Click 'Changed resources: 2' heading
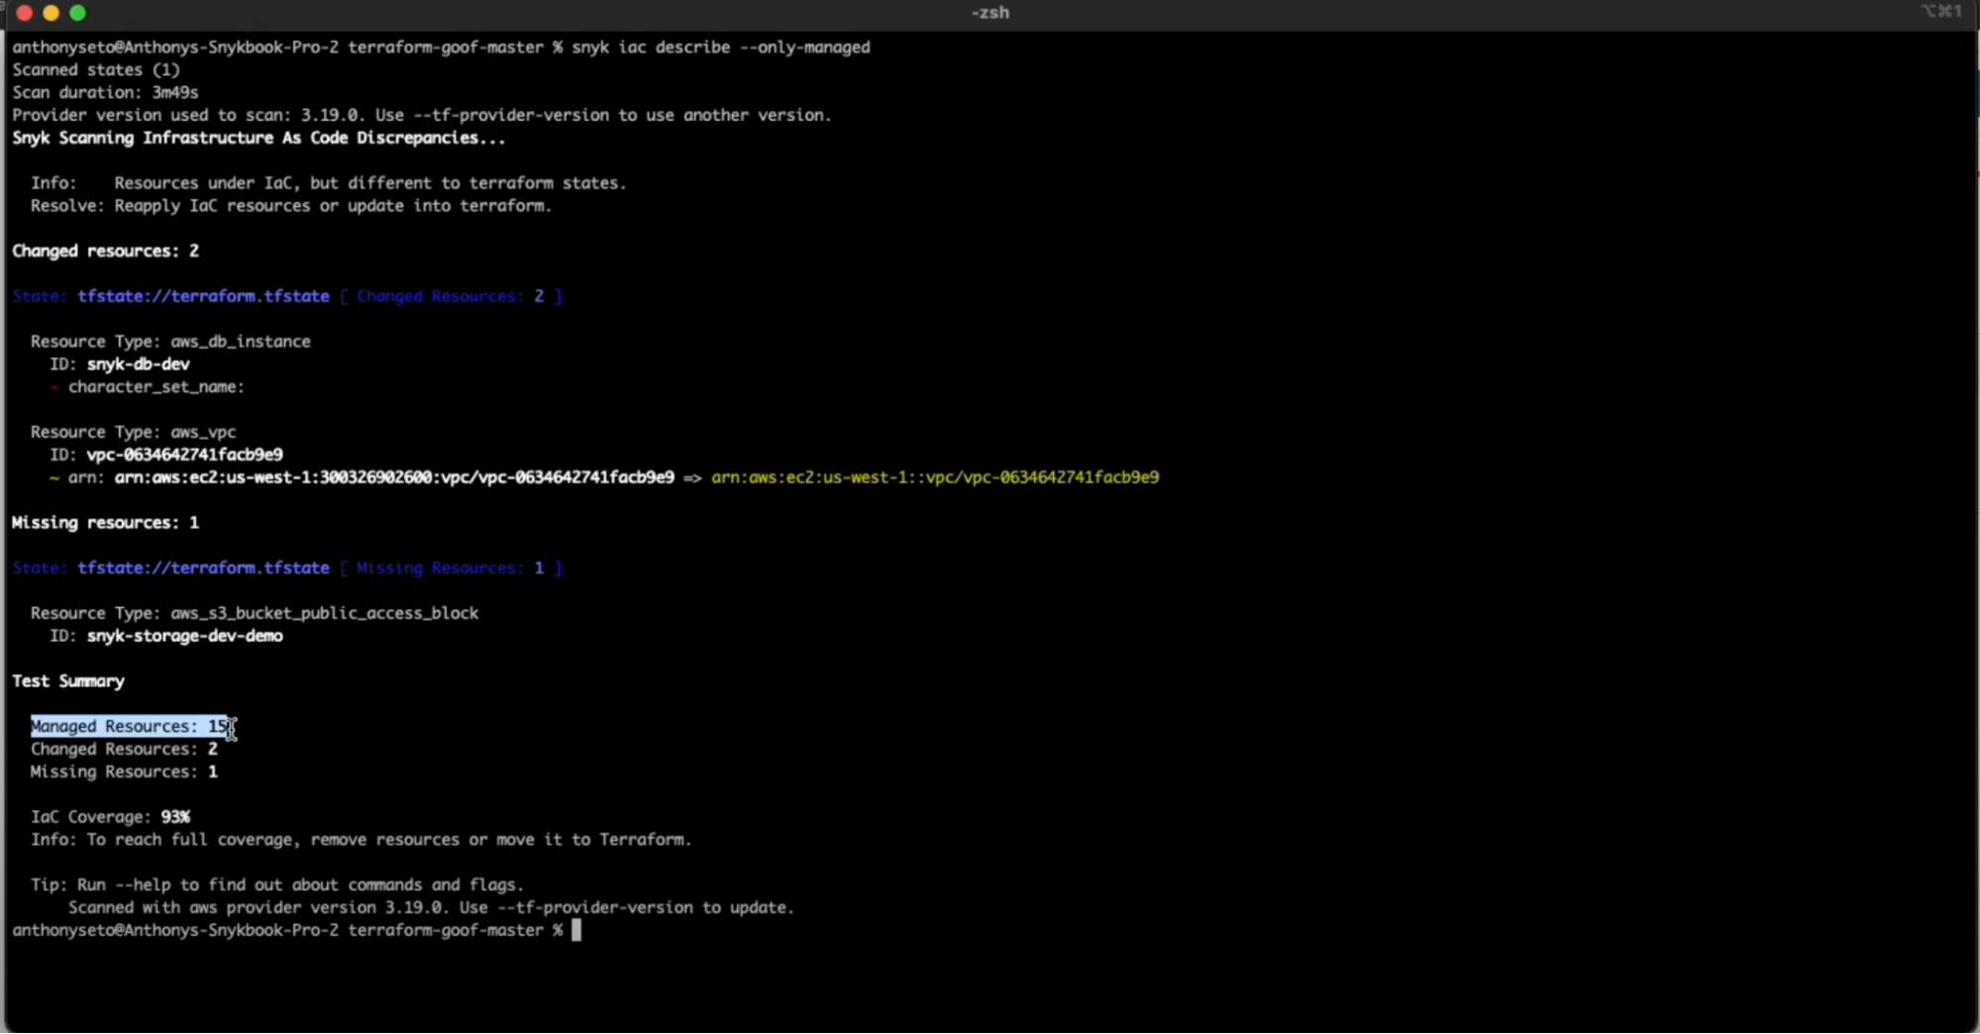Screen dimensions: 1980x1034 [105, 252]
